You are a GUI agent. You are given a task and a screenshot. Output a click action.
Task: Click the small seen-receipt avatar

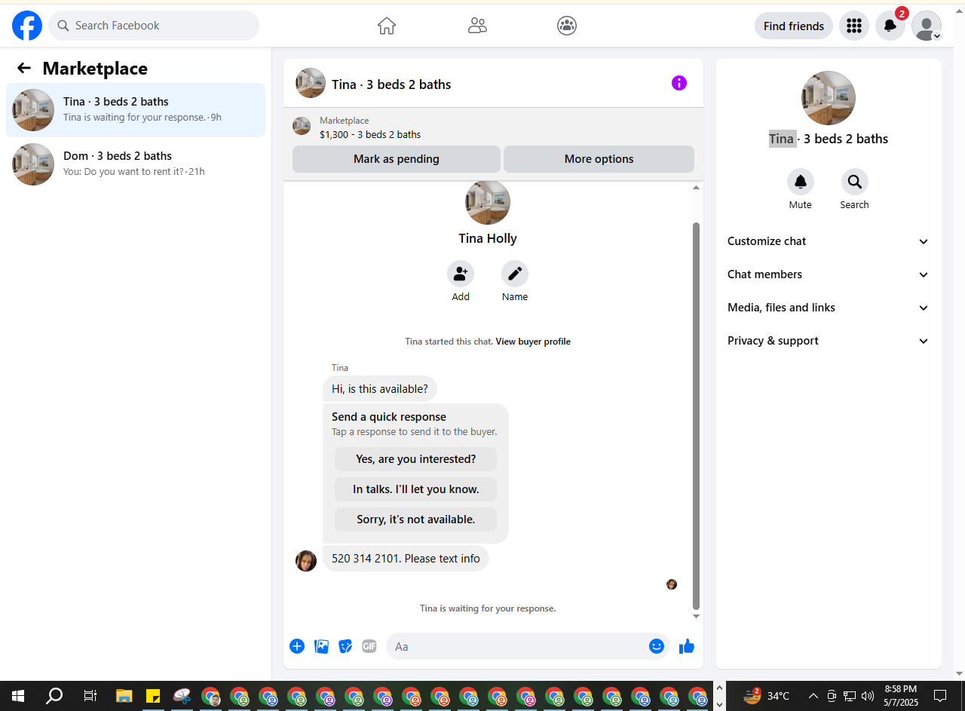672,584
